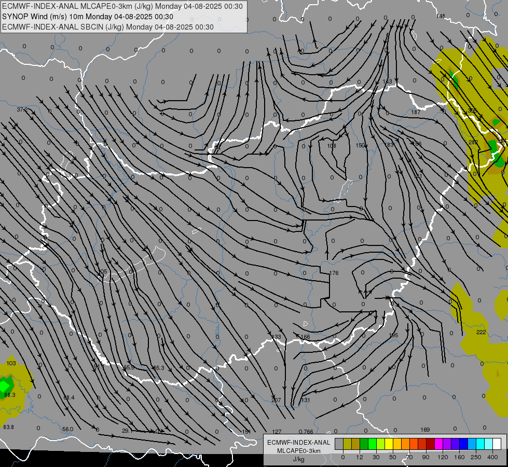The height and width of the screenshot is (467, 508).
Task: Click the MLCAPE0-3km legend title
Action: (299, 451)
